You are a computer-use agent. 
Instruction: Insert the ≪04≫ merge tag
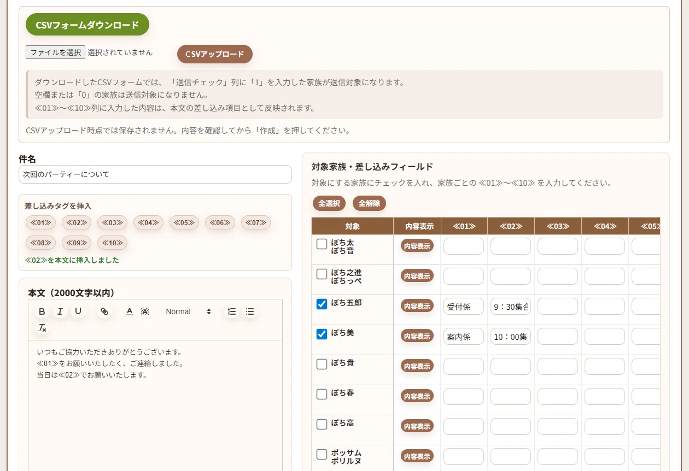point(148,222)
